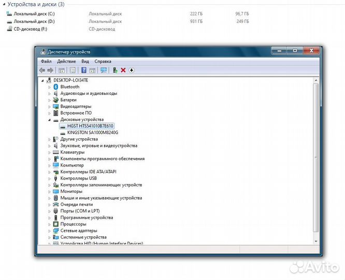
Task: Click the blue Help question mark icon
Action: pyautogui.click(x=84, y=70)
